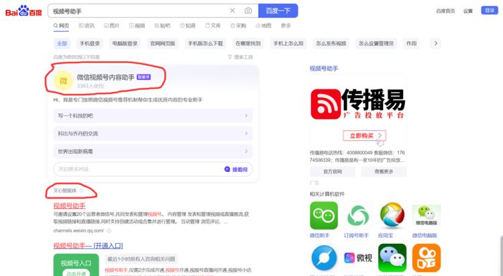Open the 微信电脑版 app icon

point(427,216)
